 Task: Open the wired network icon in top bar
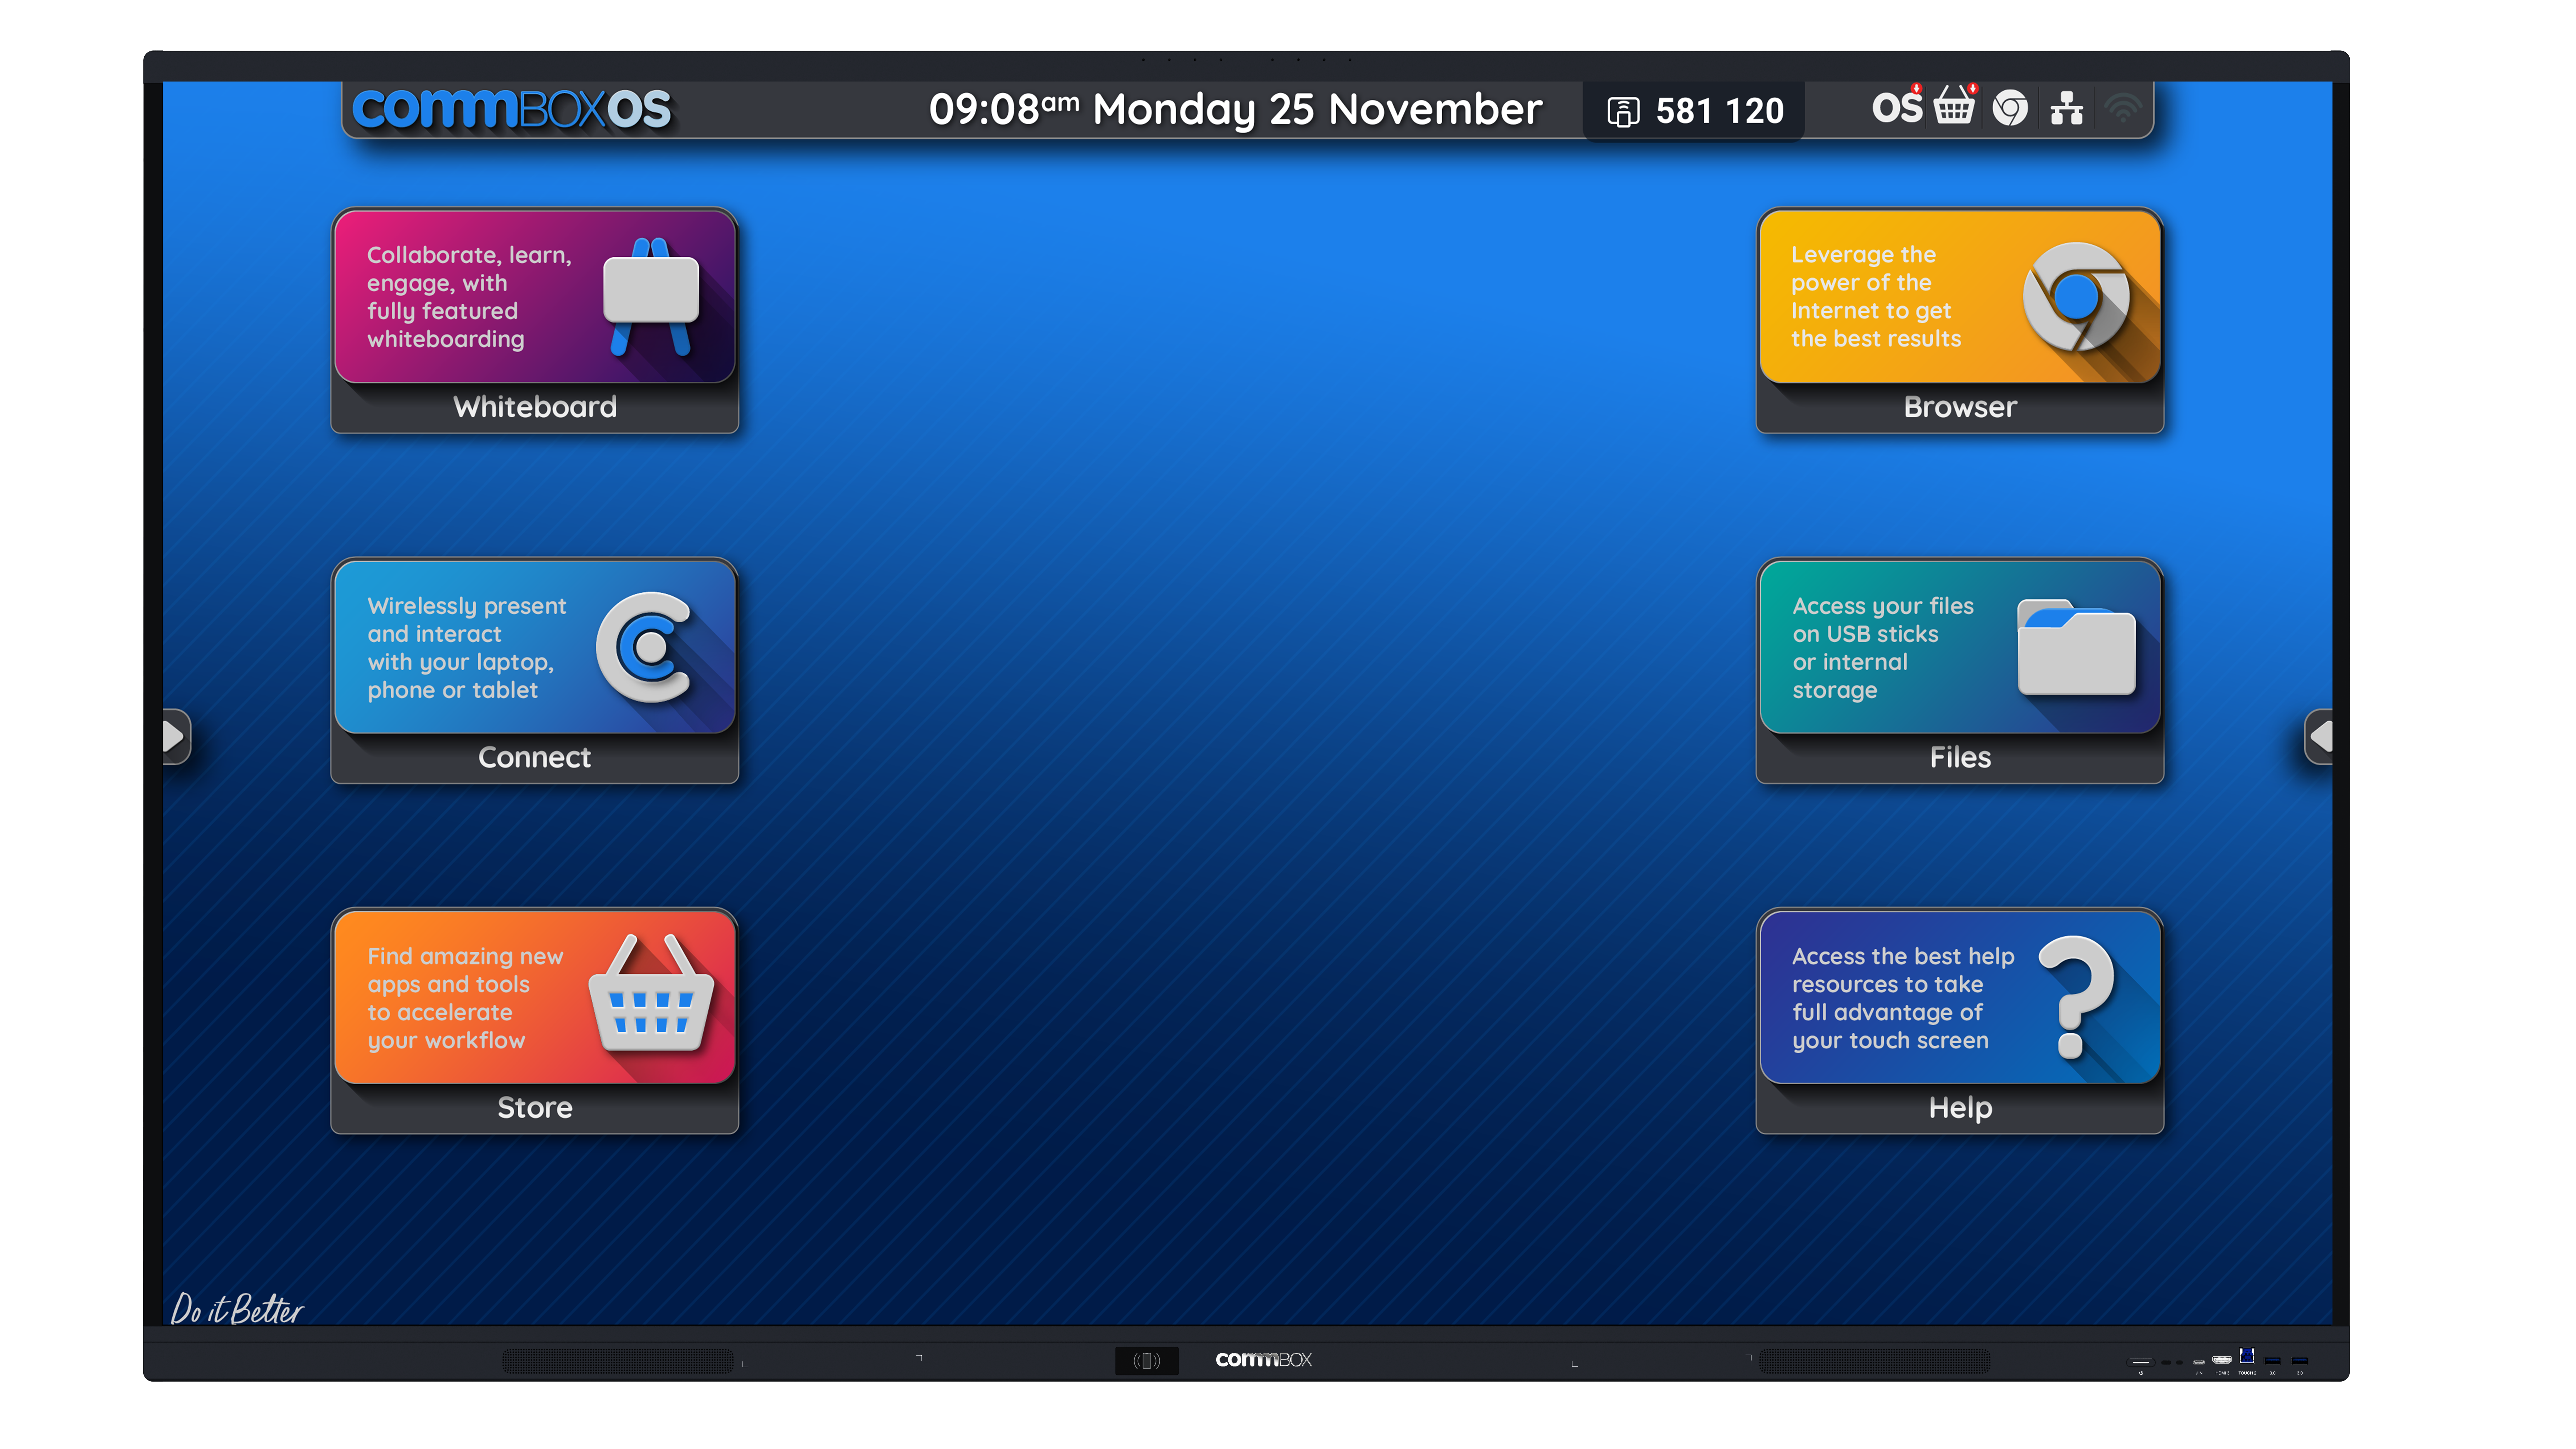click(2067, 108)
